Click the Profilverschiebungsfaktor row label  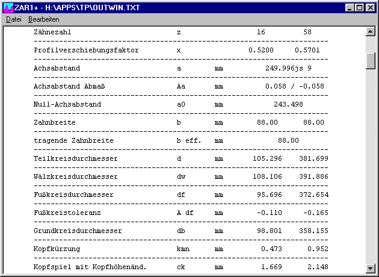[86, 50]
